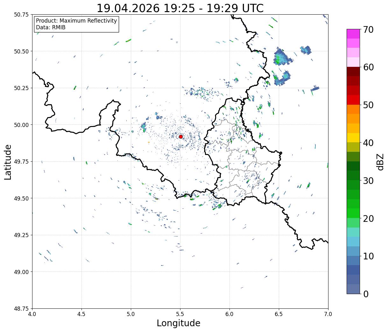Click the red radar location marker
Image resolution: width=388 pixels, height=331 pixels.
click(x=181, y=137)
